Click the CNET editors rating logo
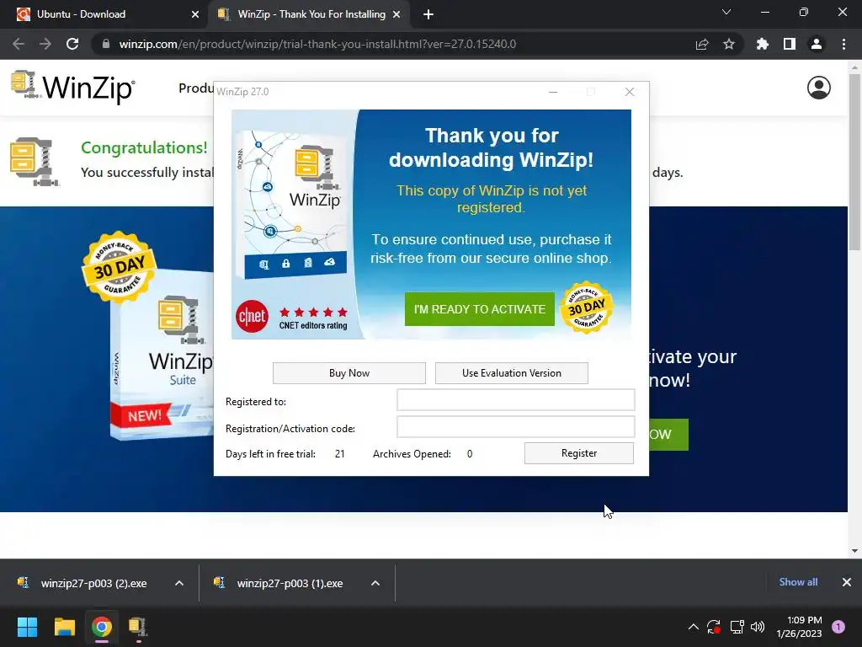This screenshot has height=647, width=862. click(x=253, y=317)
